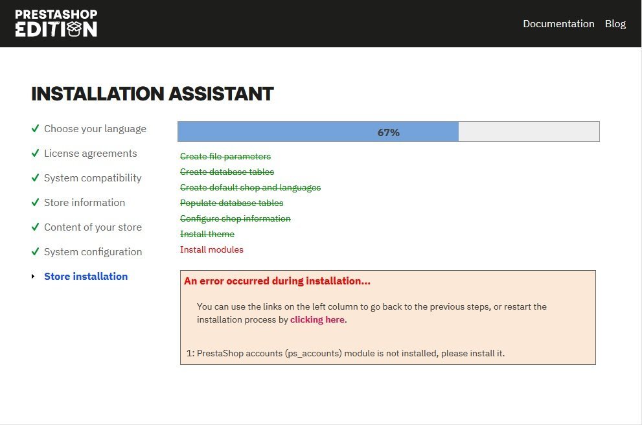Image resolution: width=642 pixels, height=425 pixels.
Task: Click the Create database tables step
Action: point(227,172)
